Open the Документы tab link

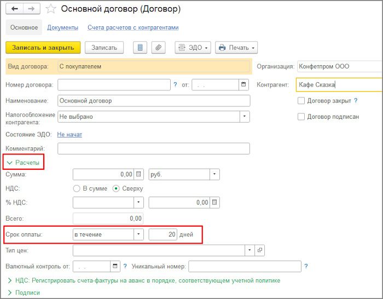tap(62, 27)
